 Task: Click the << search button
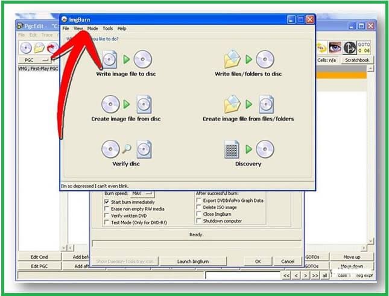(x=286, y=275)
